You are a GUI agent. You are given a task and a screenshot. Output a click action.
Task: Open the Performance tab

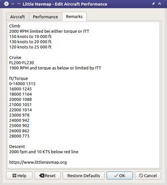point(46,17)
